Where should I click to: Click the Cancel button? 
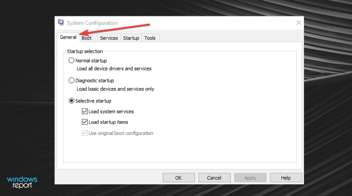click(x=214, y=178)
